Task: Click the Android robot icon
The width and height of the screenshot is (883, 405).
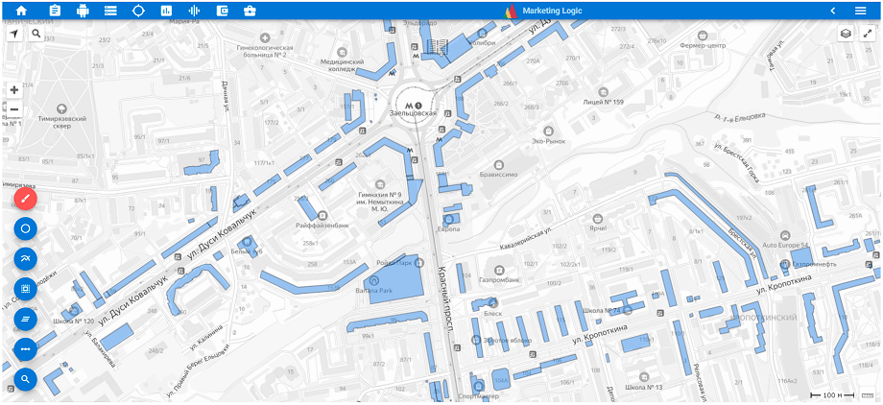Action: 83,11
